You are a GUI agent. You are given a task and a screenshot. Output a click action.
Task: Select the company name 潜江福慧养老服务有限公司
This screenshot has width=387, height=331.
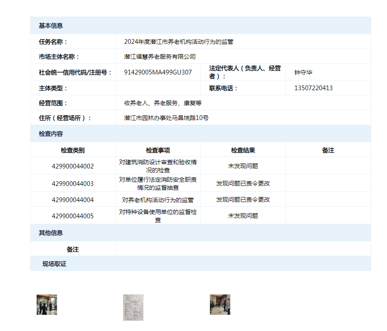click(160, 57)
